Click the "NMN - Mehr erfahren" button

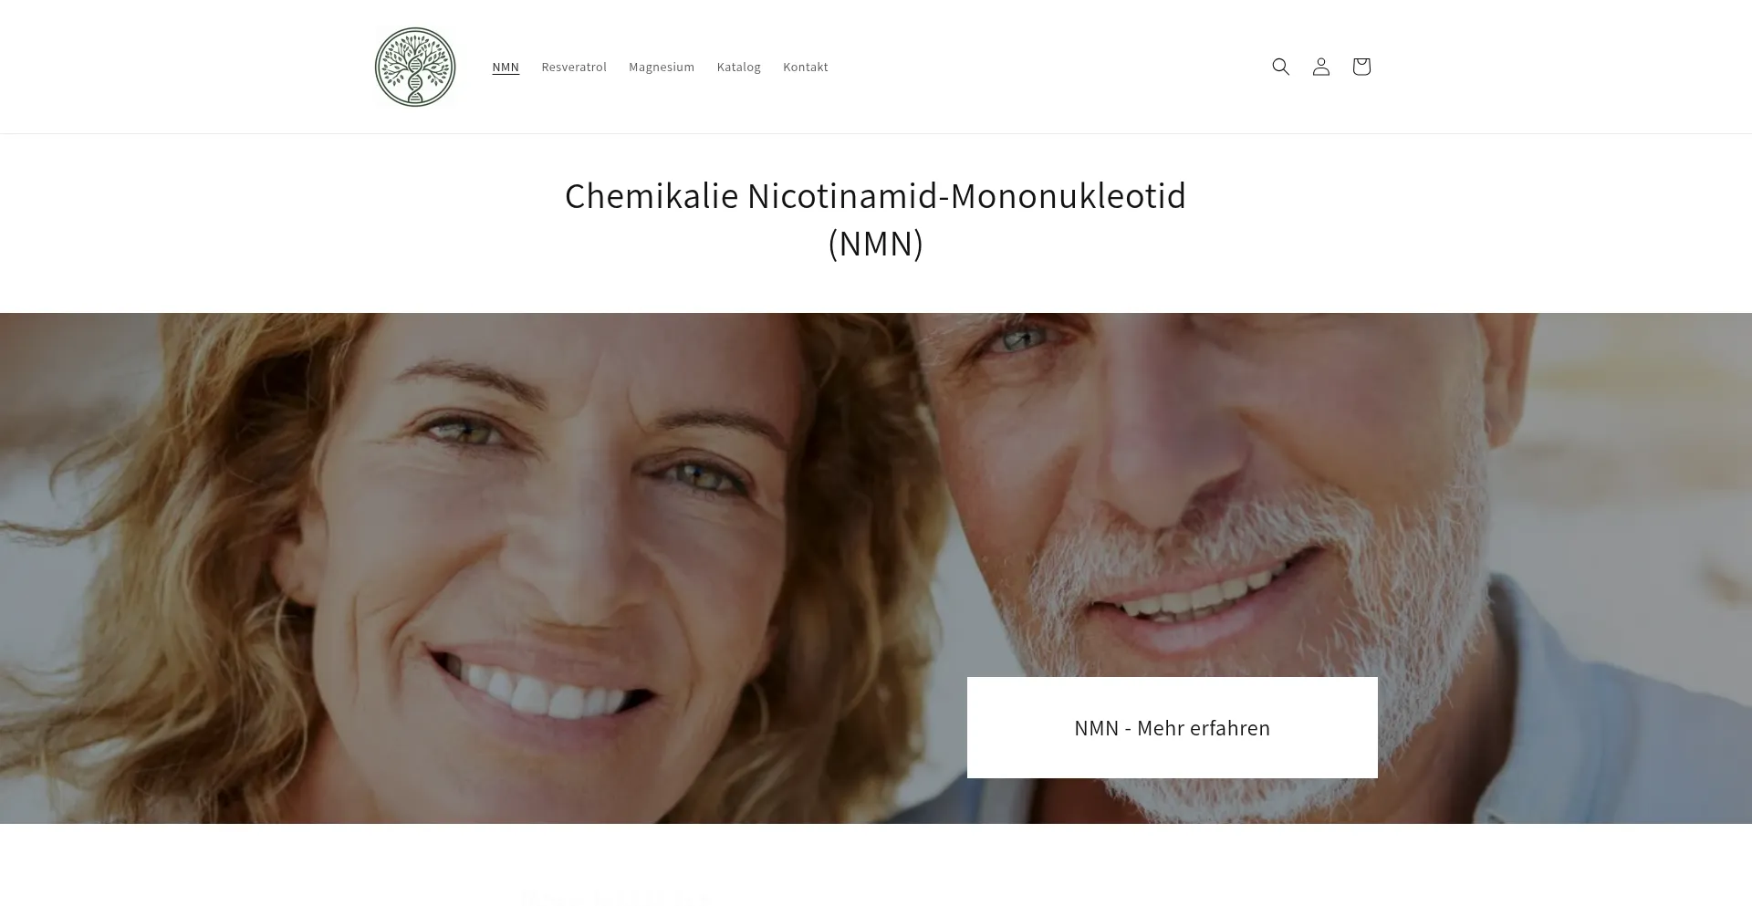[1172, 727]
